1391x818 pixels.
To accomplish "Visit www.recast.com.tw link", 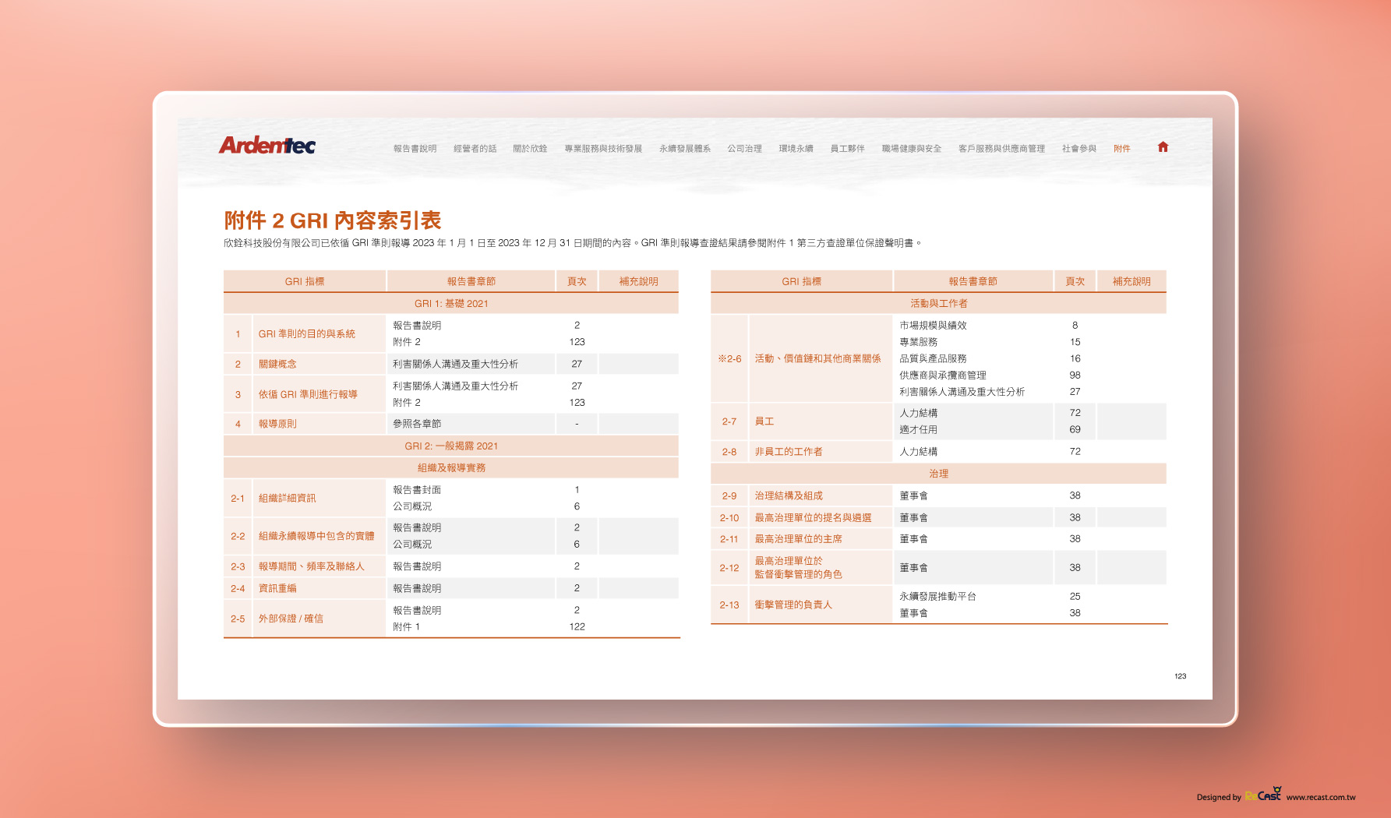I will 1321,797.
